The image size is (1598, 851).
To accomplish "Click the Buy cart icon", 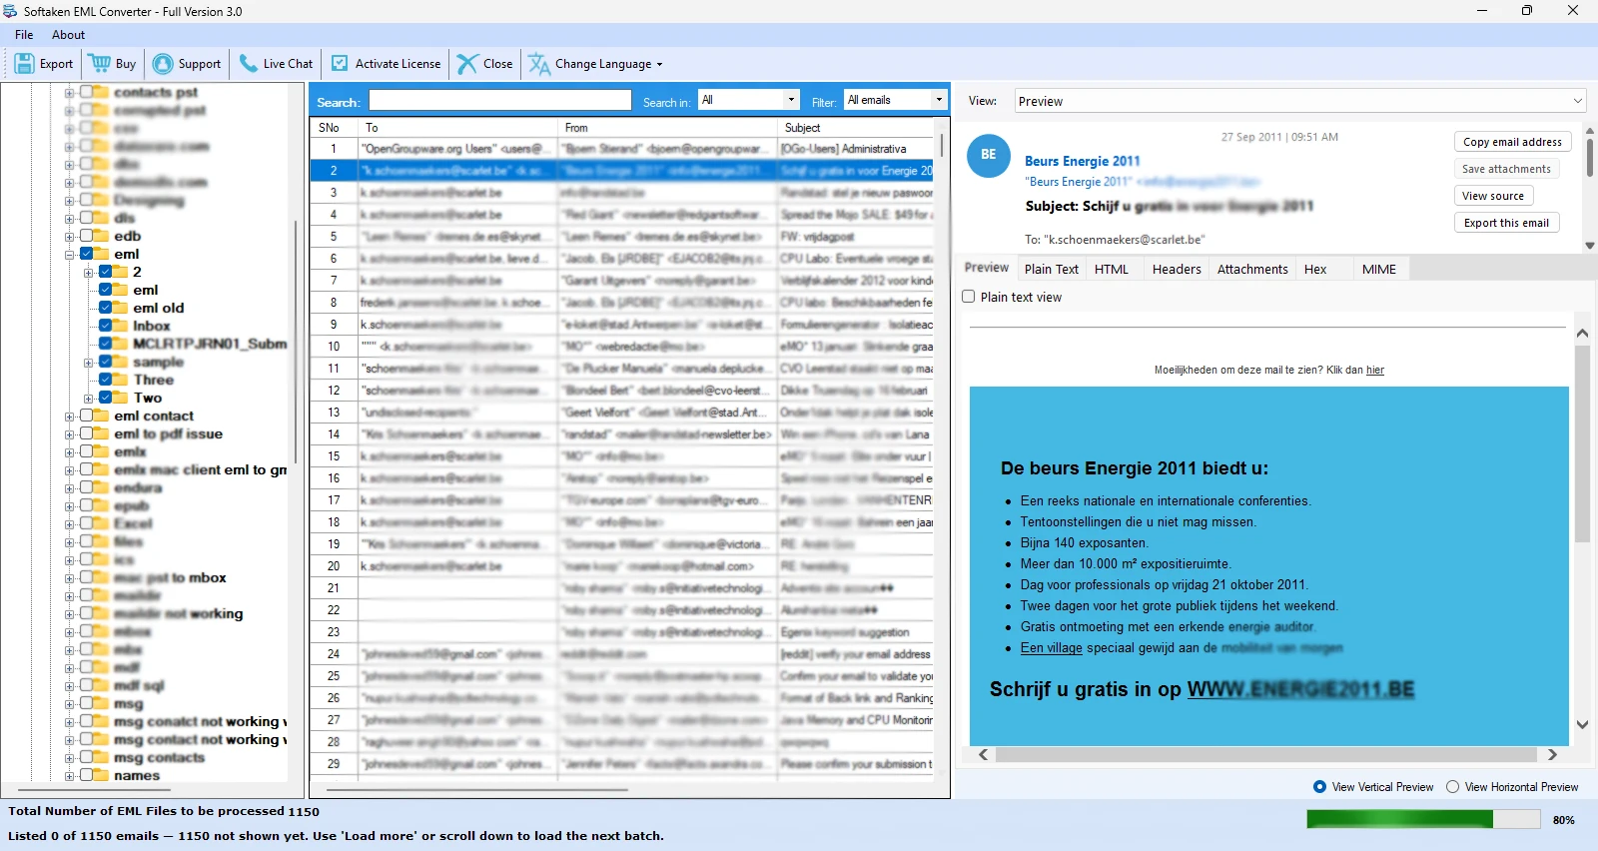I will [100, 64].
